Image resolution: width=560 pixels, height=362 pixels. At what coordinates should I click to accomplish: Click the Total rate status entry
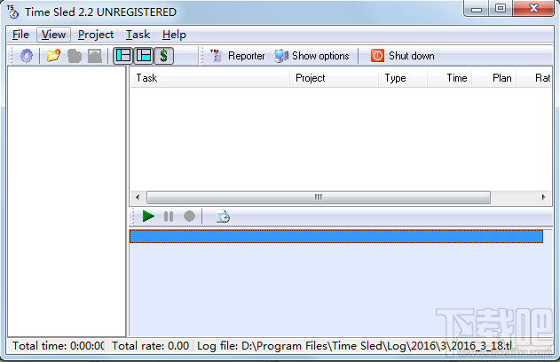click(x=150, y=346)
